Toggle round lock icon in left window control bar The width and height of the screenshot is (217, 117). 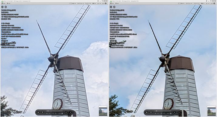pyautogui.click(x=62, y=114)
